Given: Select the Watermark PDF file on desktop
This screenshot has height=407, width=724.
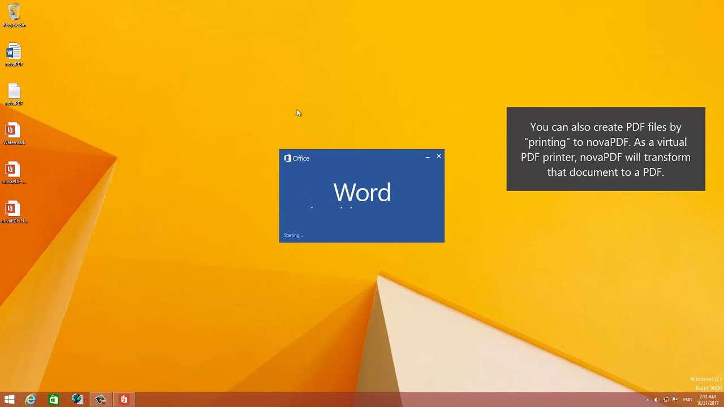Looking at the screenshot, I should [x=13, y=131].
